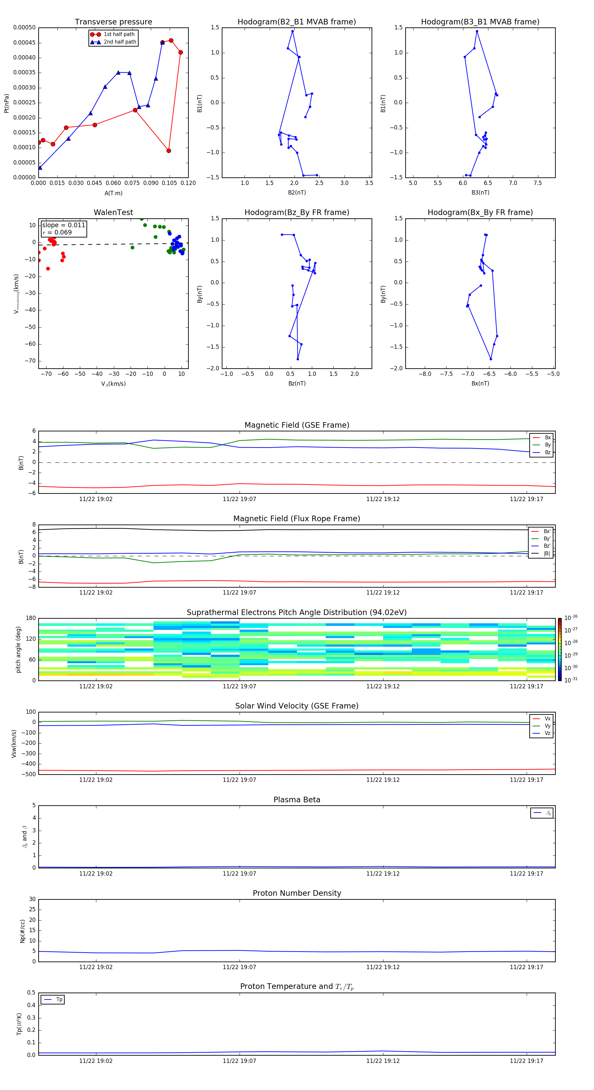Click the 'Tp(10^6K)' y-axis label
This screenshot has height=1090, width=594.
click(19, 1024)
